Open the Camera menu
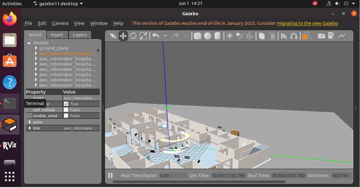 coord(60,23)
